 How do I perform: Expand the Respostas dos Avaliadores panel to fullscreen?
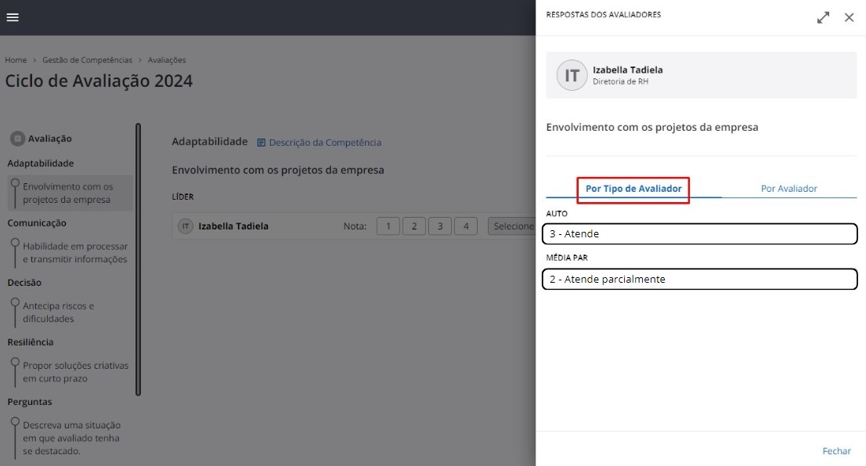[822, 17]
